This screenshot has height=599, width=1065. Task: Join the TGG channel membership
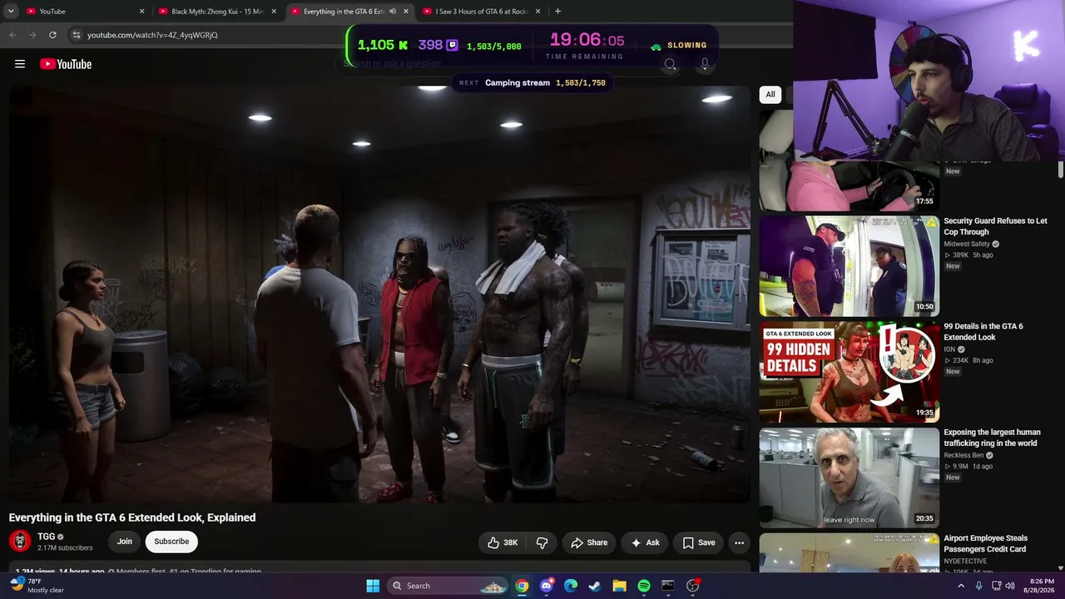coord(125,542)
